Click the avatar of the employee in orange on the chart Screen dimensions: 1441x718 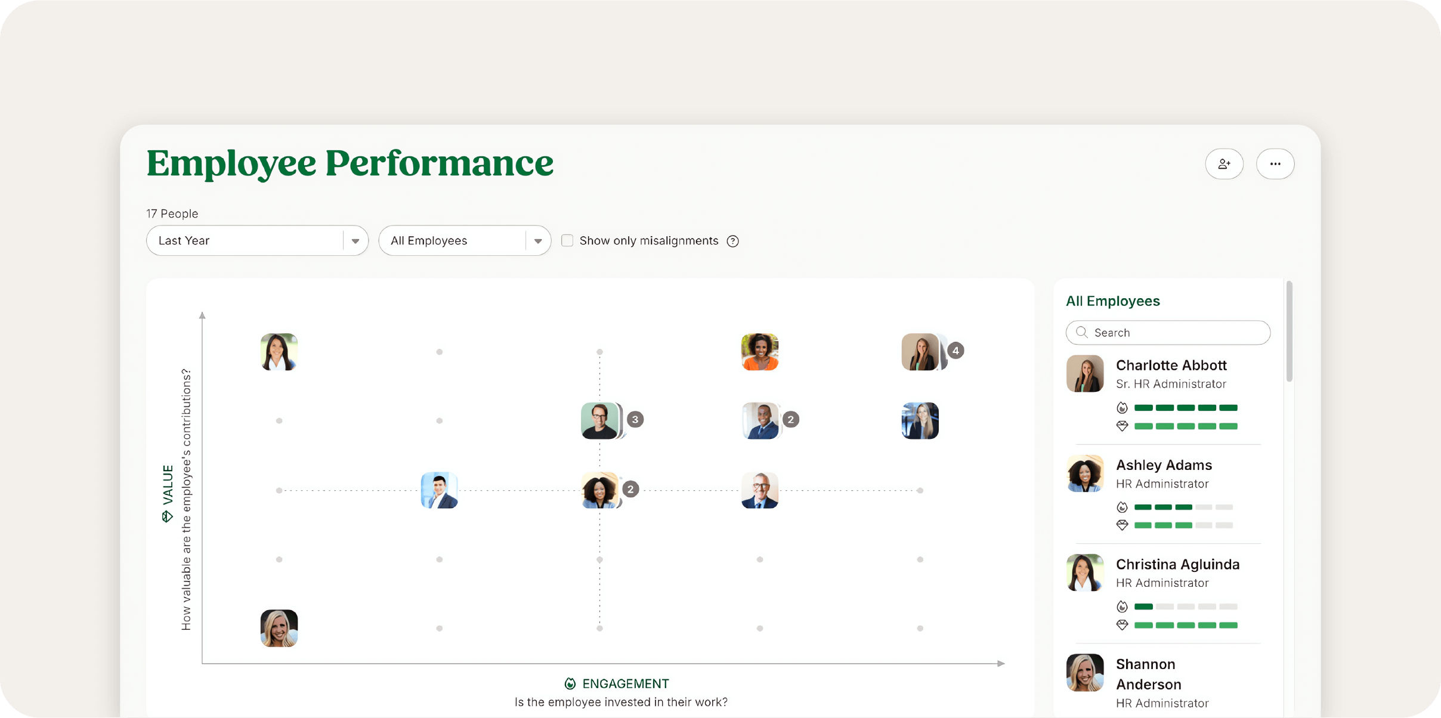click(x=759, y=351)
